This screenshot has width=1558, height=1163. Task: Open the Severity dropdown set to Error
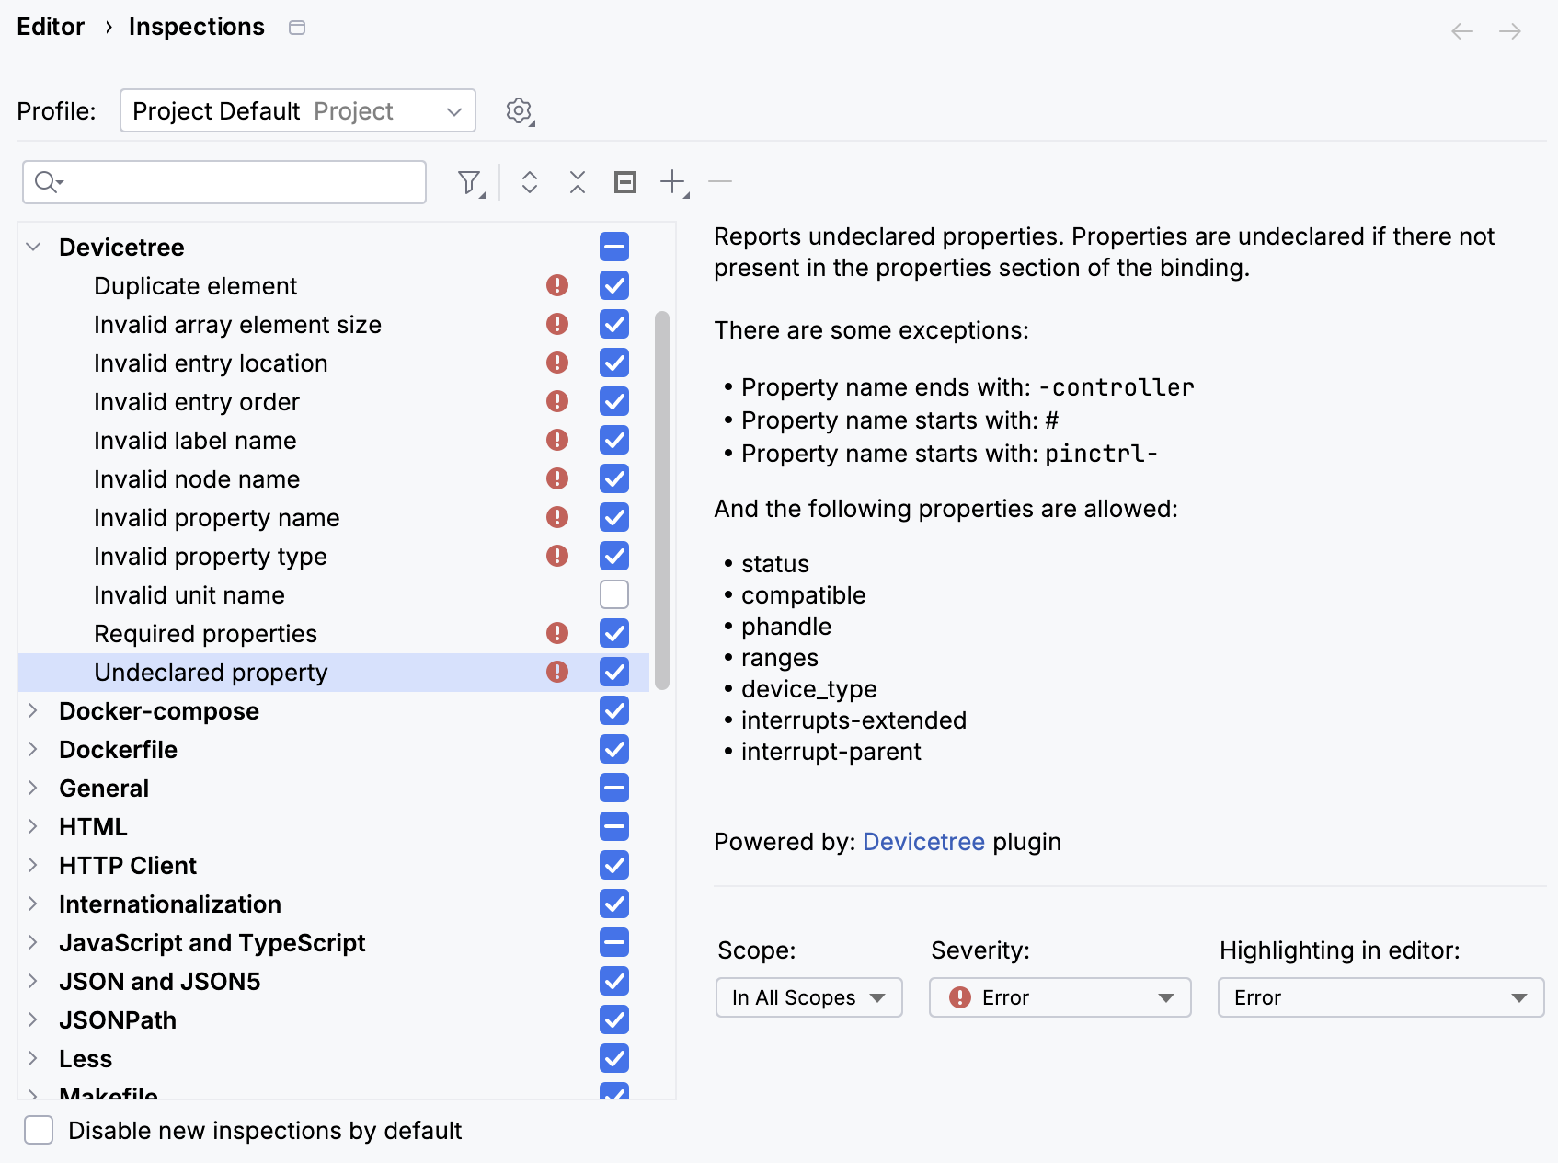coord(1059,996)
